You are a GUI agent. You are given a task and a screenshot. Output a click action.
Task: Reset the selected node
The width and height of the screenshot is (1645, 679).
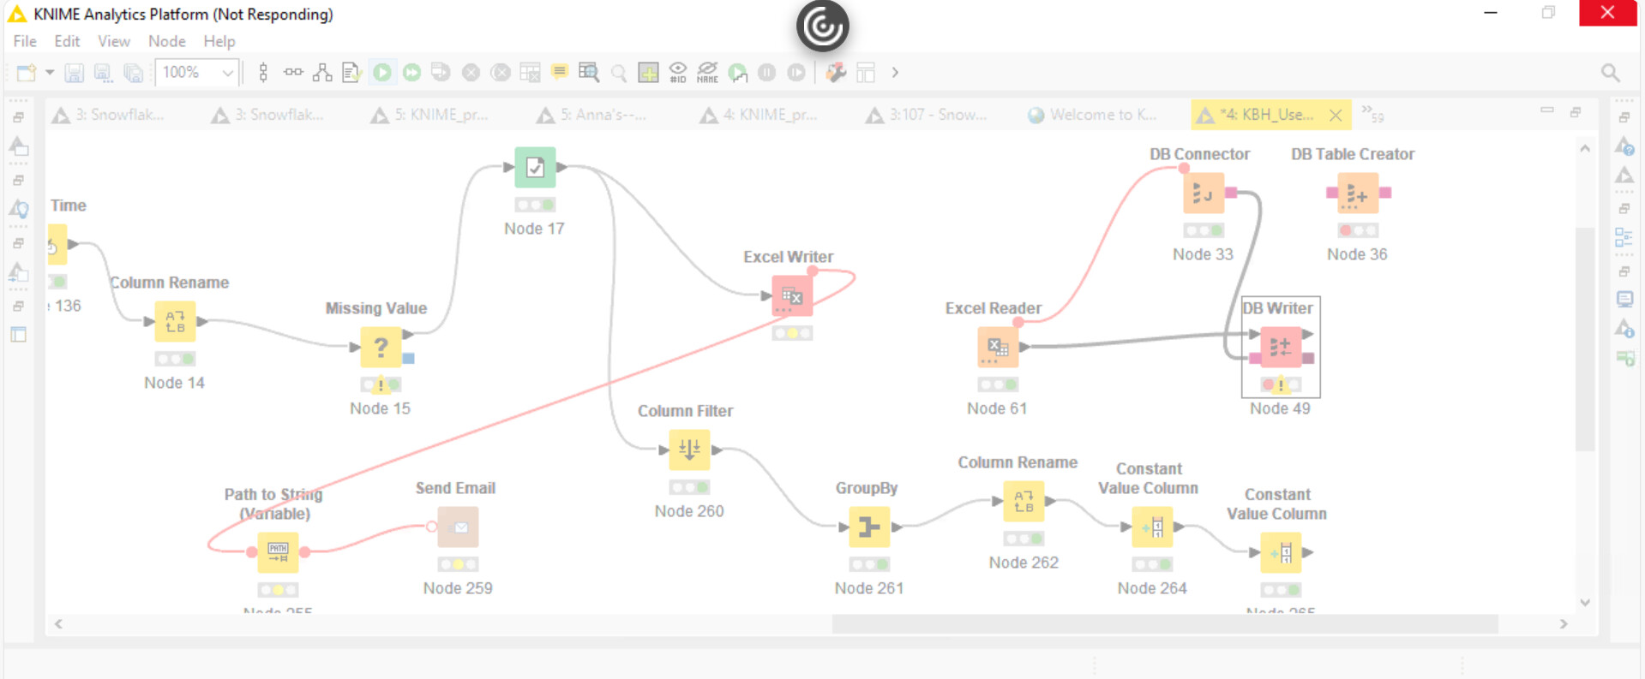point(531,73)
